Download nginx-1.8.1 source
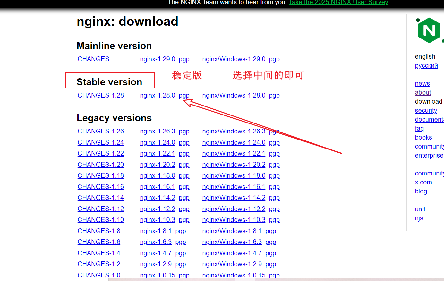Image resolution: width=444 pixels, height=281 pixels. pyautogui.click(x=156, y=231)
